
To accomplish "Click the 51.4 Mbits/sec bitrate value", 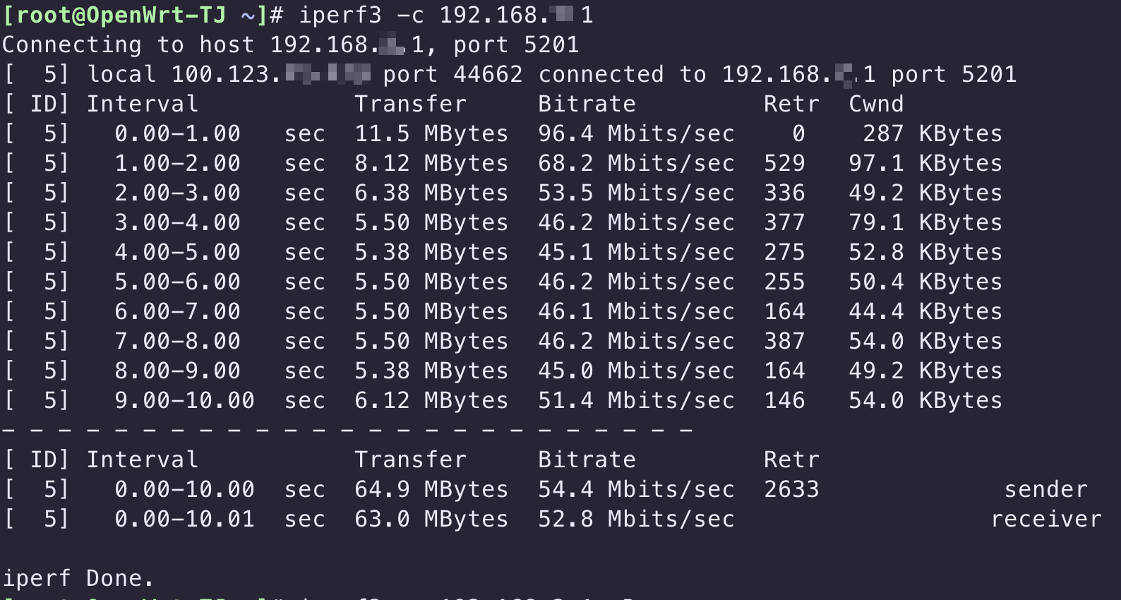I will pyautogui.click(x=635, y=400).
